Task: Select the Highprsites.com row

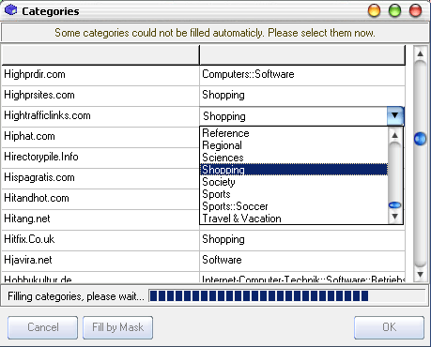Action: 100,96
